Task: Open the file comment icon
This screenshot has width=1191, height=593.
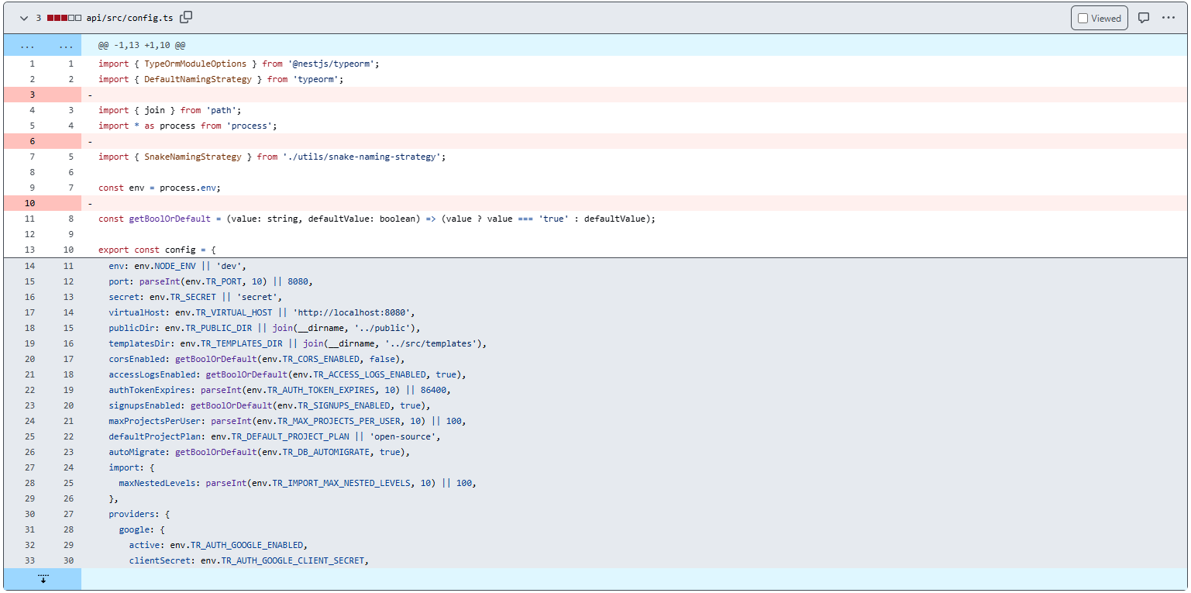Action: [x=1143, y=18]
